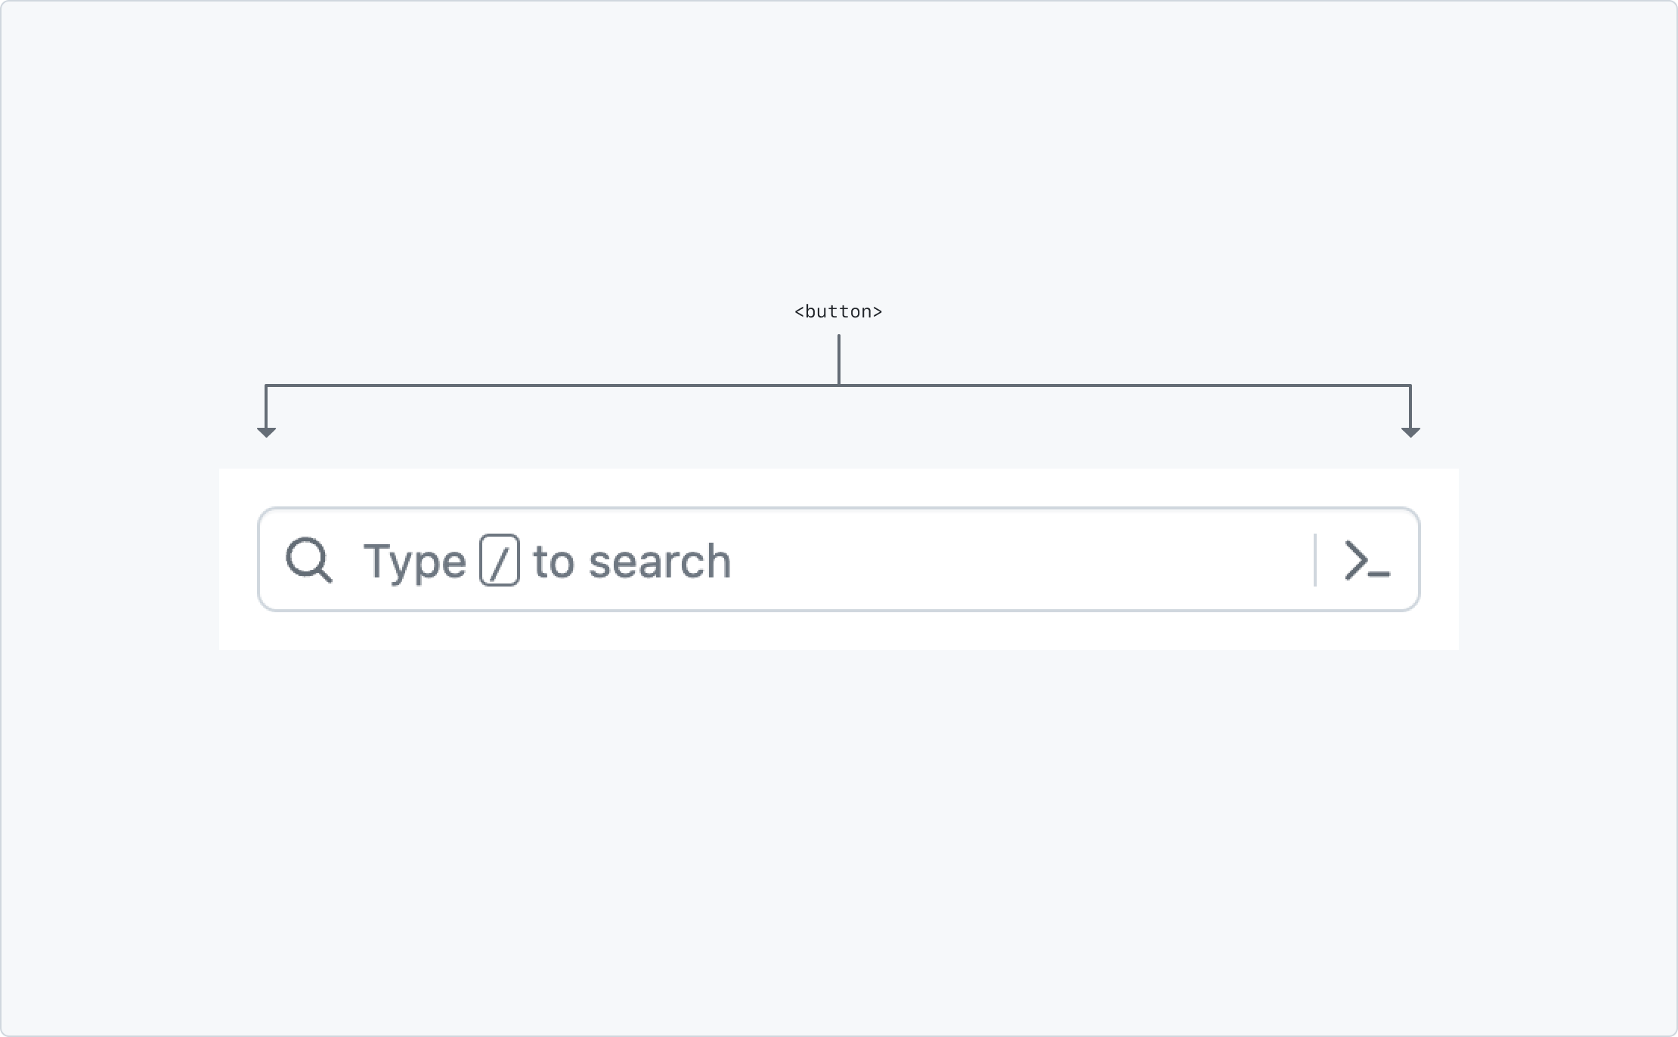Click the right vertical leg of bracket
Viewport: 1678px width, 1037px height.
1410,407
